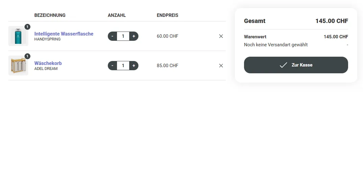Remove Intelligente Wasserflasche with the X icon
The width and height of the screenshot is (363, 194).
coord(221,36)
